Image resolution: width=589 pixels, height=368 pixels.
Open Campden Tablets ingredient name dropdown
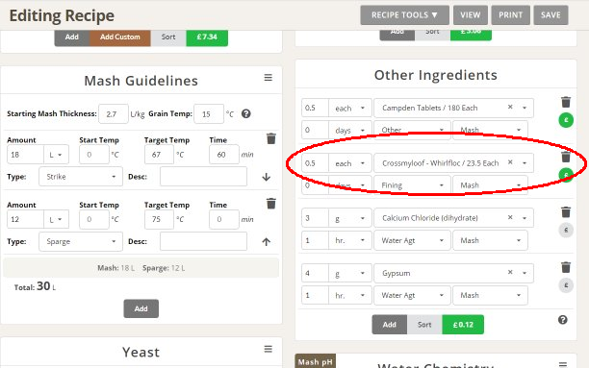click(453, 108)
